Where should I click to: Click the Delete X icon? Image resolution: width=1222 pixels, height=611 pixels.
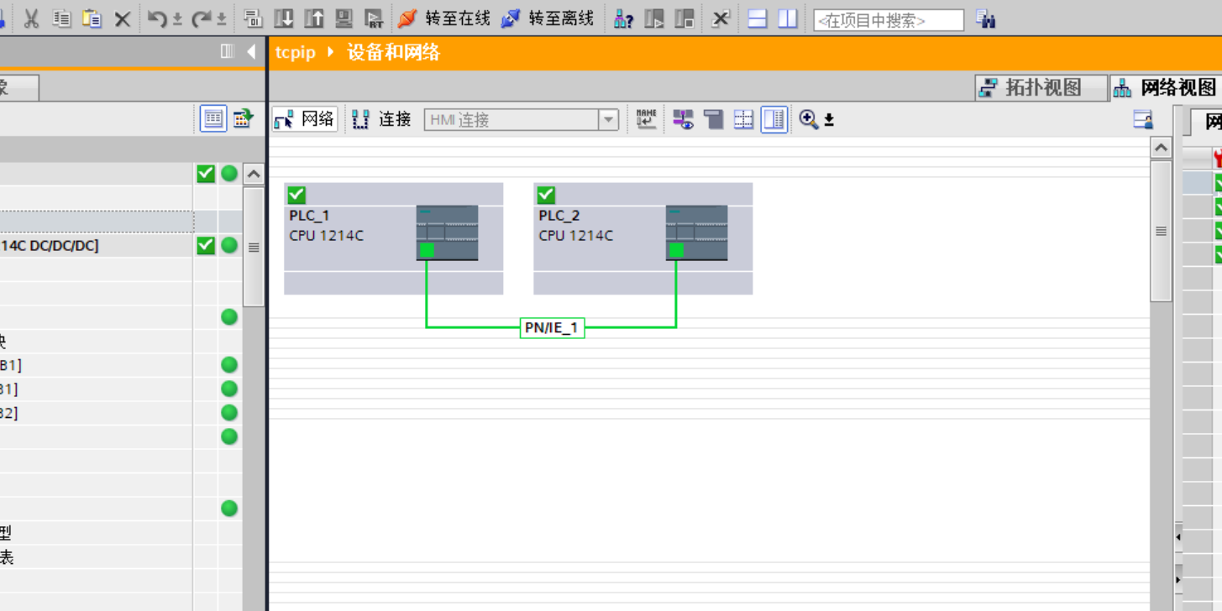123,18
